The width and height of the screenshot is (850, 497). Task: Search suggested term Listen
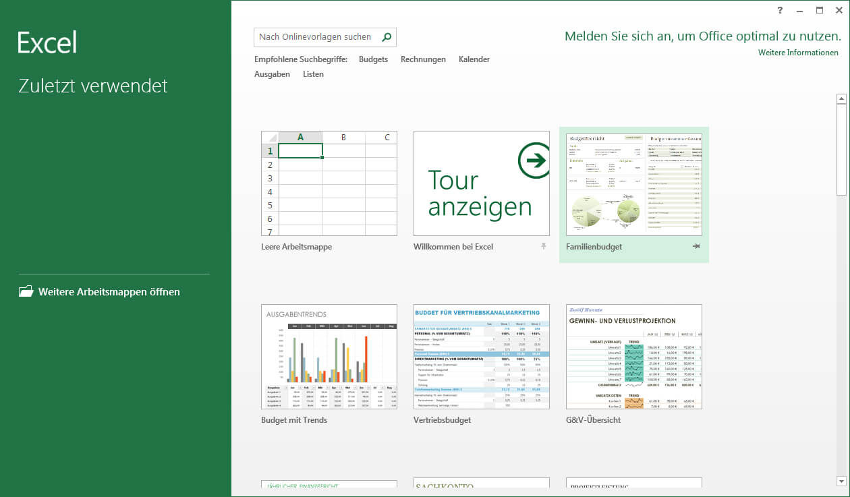coord(313,74)
